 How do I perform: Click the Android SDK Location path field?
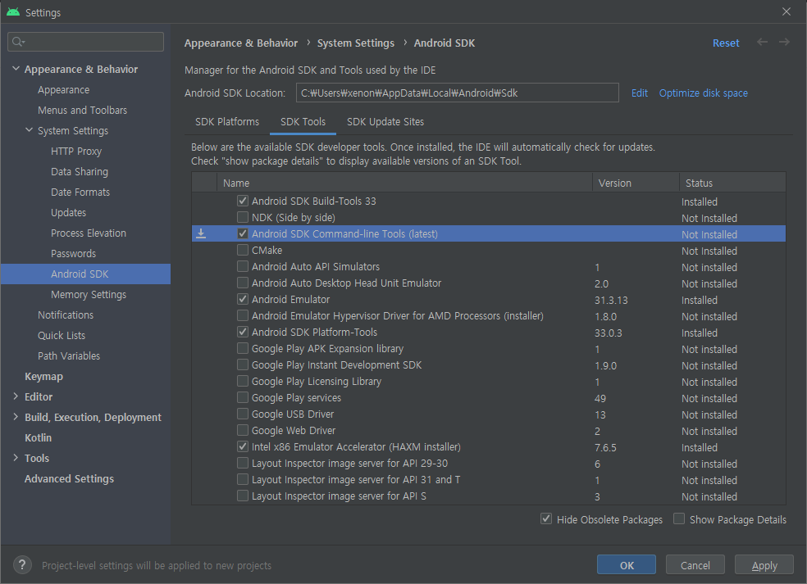(x=457, y=93)
